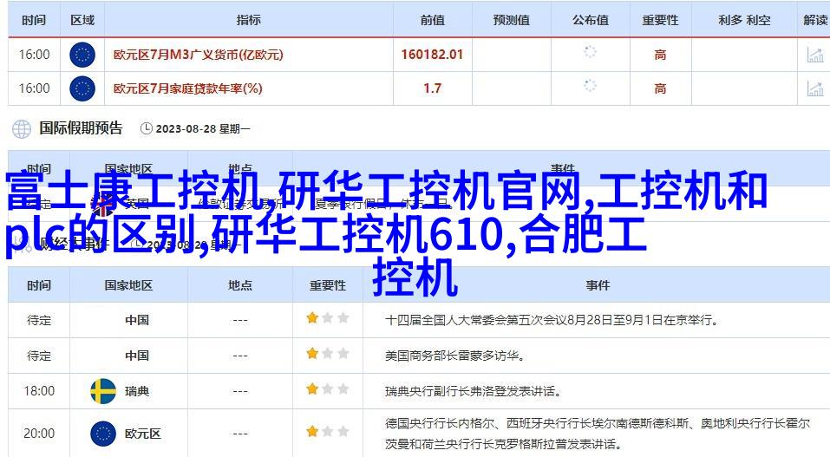The image size is (830, 457).
Task: Click the loading spinner in the household loans 公布值 cell
Action: point(590,86)
